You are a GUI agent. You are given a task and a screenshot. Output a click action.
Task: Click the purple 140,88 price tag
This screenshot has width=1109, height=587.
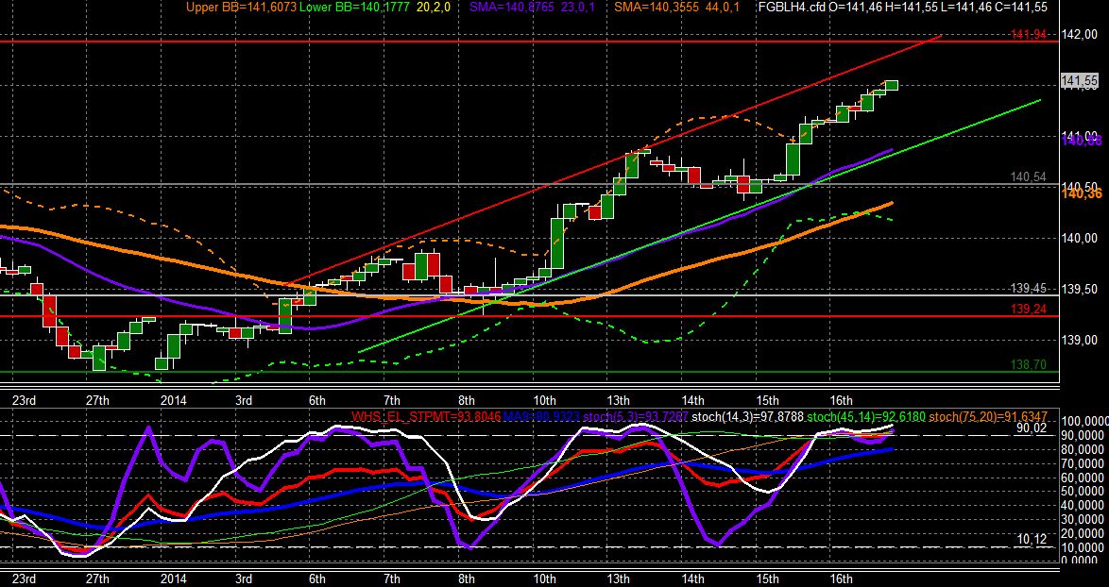pos(1082,142)
